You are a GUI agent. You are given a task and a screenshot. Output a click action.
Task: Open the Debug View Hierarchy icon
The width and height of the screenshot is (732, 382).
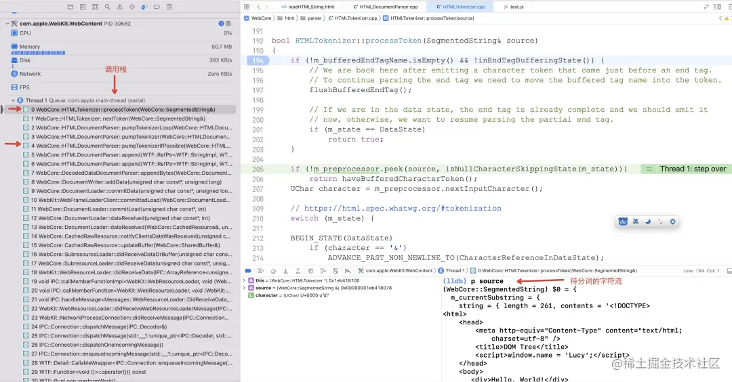(310, 270)
